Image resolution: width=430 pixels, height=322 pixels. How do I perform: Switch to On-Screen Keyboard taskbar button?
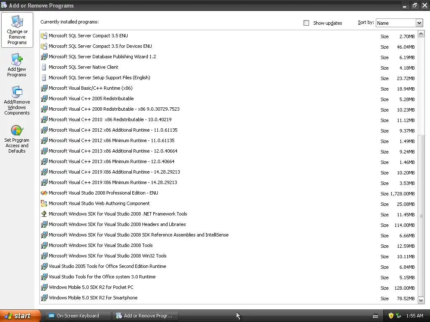77,316
